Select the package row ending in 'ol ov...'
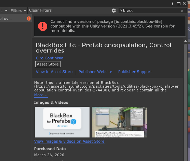 click(16, 18)
